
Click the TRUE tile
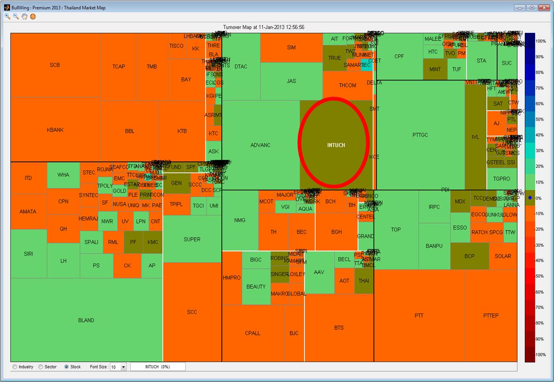pyautogui.click(x=334, y=58)
